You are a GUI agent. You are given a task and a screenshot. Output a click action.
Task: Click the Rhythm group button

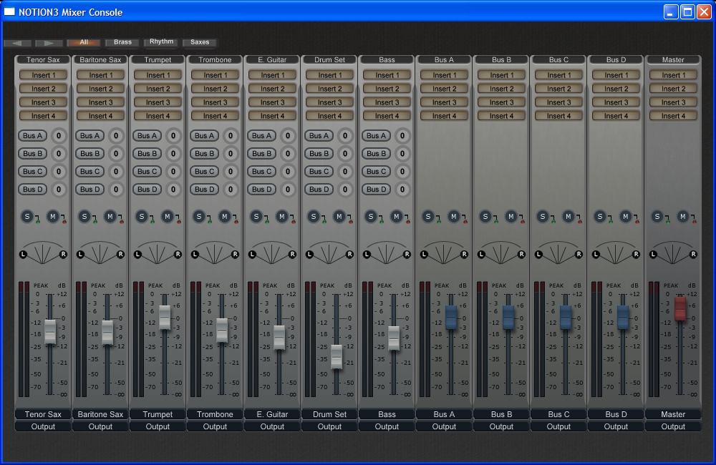point(161,42)
